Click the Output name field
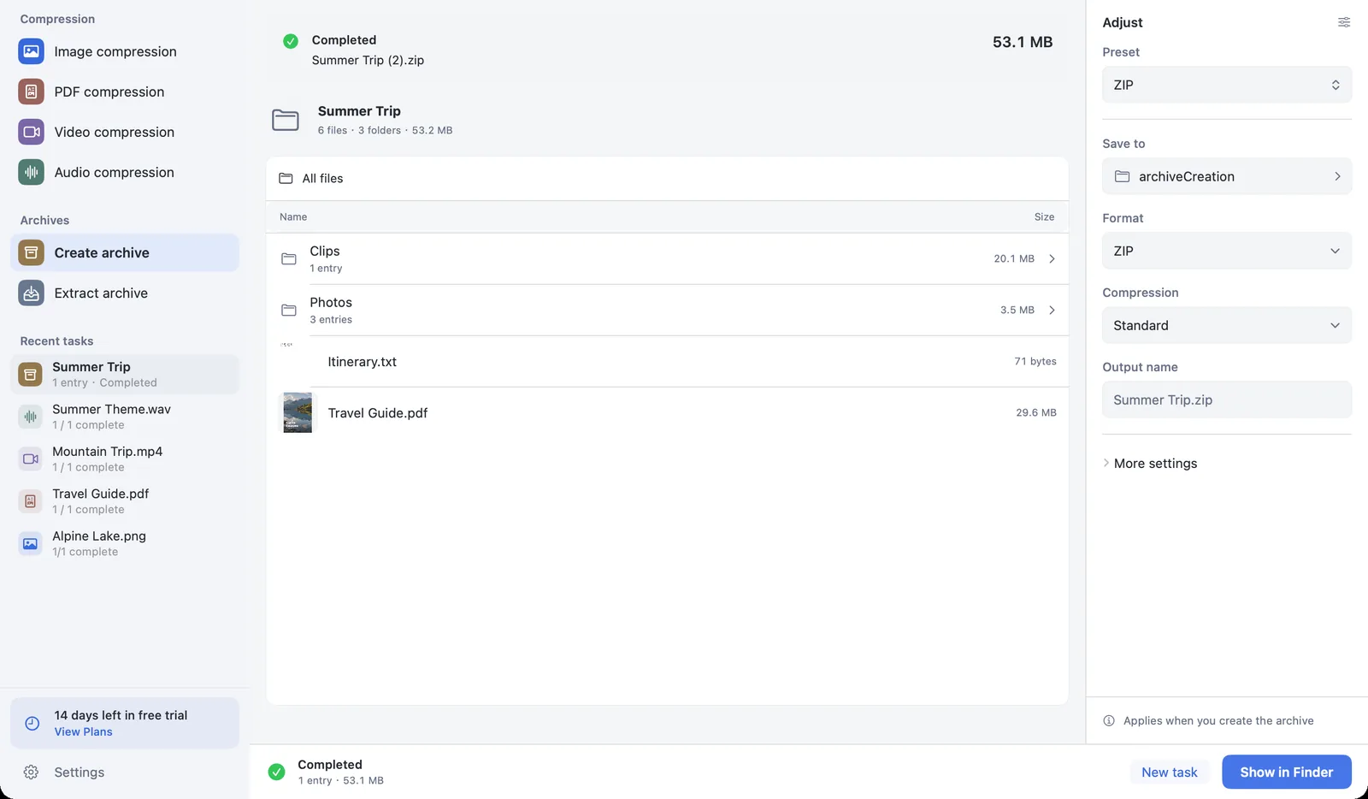Screen dimensions: 1368x799 click(1227, 399)
